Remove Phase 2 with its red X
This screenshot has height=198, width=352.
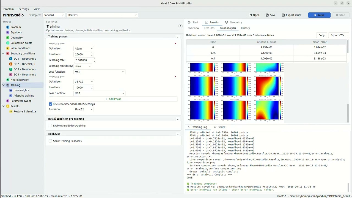coord(175,76)
